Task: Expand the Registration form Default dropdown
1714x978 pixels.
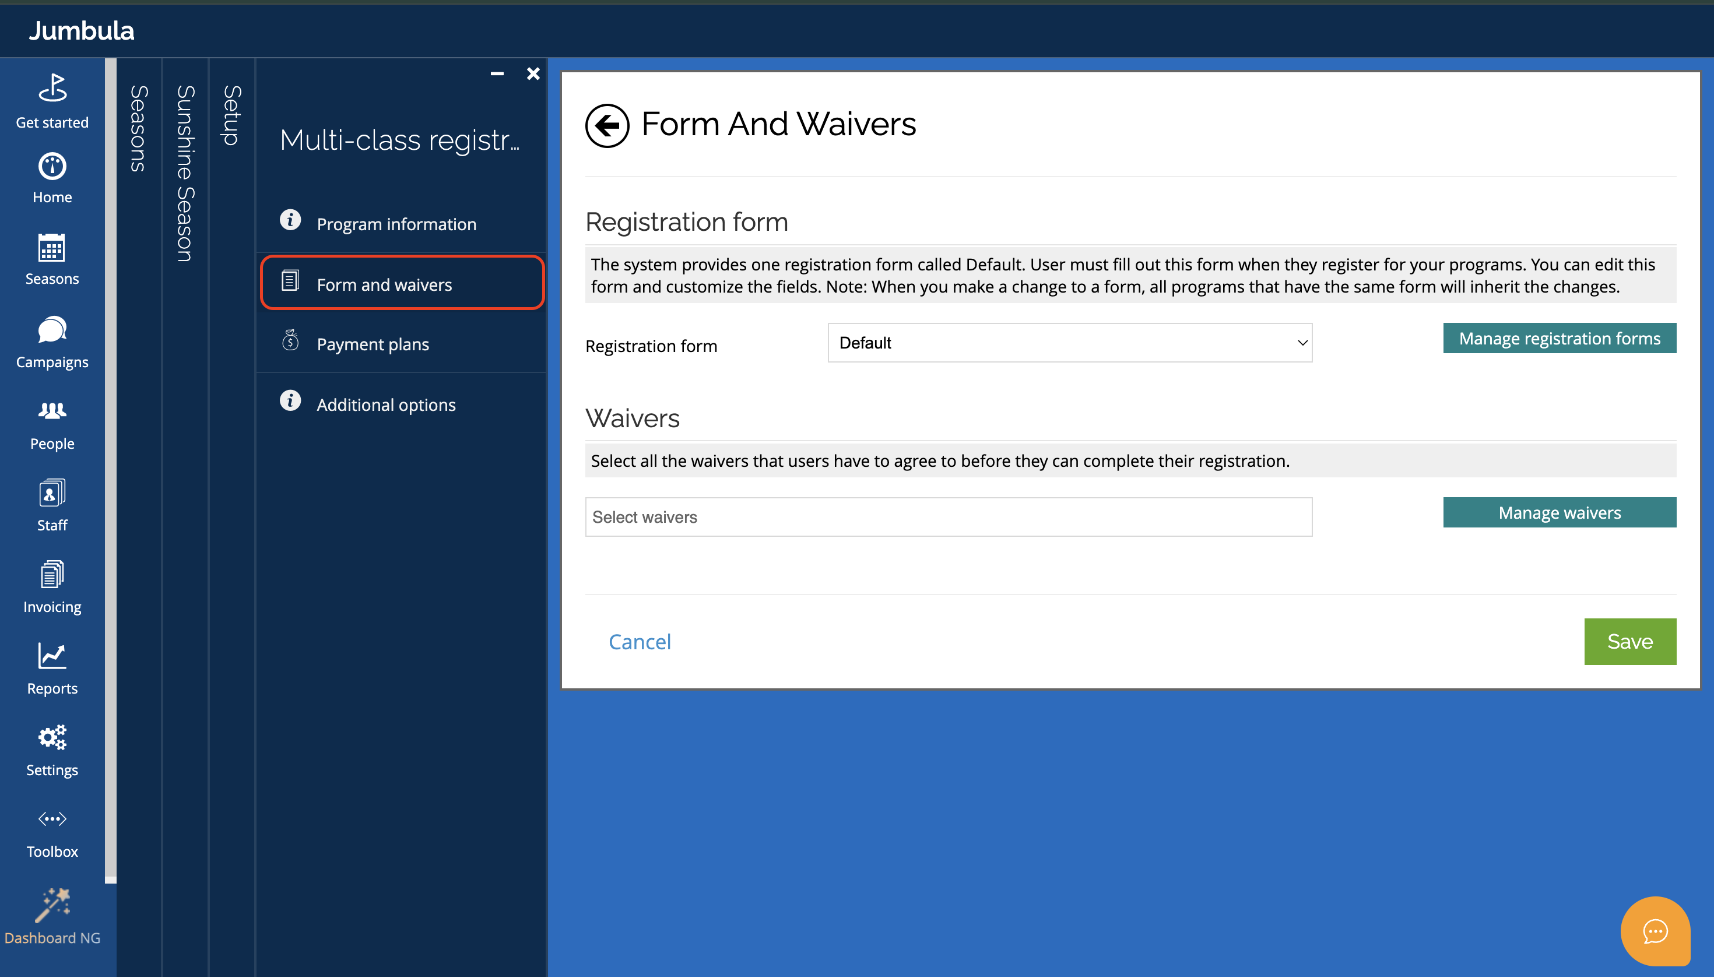Action: (1069, 343)
